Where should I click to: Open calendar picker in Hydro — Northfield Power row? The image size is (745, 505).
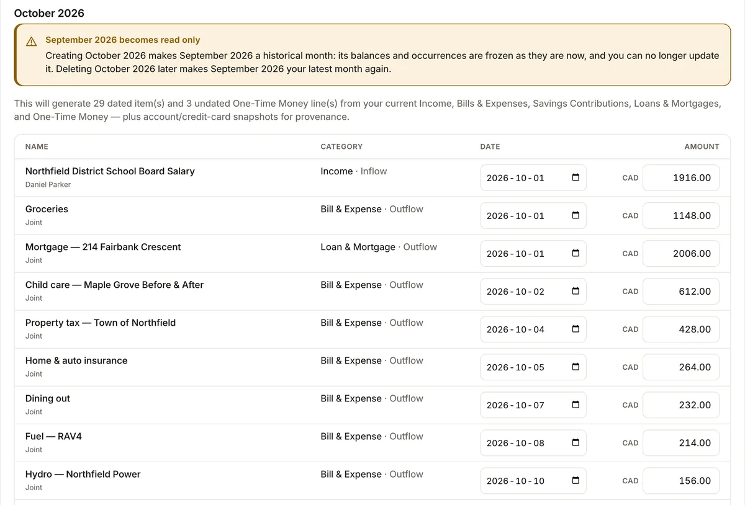[576, 481]
